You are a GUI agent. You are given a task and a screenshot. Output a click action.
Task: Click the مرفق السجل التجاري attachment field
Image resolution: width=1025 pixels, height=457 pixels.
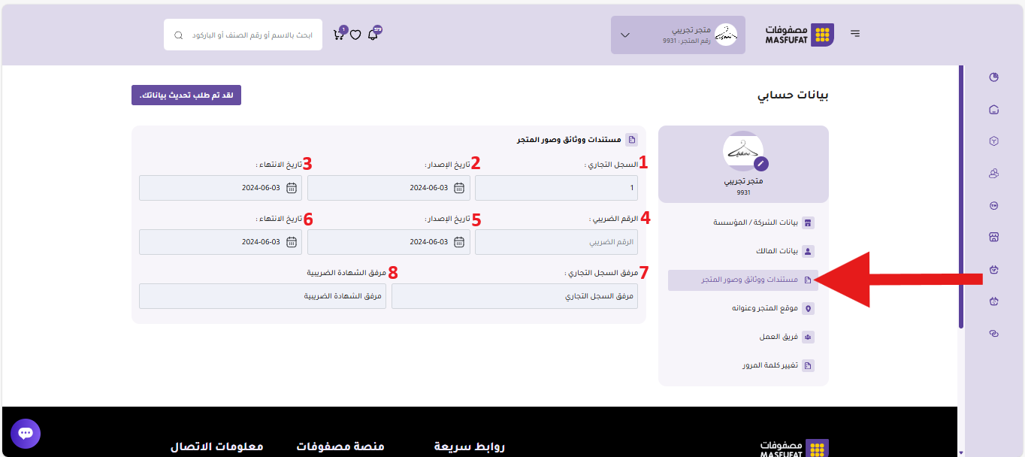tap(514, 296)
